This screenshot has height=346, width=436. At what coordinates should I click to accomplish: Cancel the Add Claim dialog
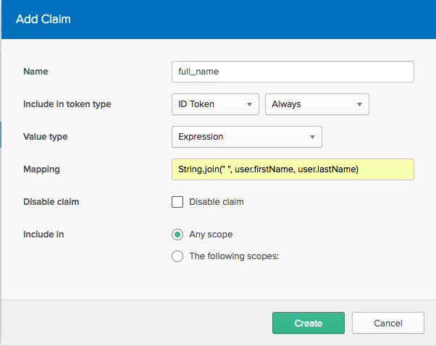click(x=387, y=323)
